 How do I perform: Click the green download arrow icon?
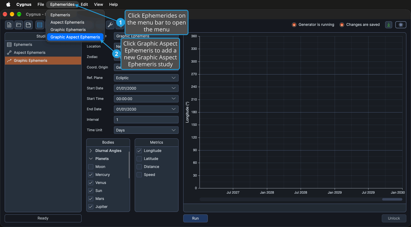pos(389,25)
